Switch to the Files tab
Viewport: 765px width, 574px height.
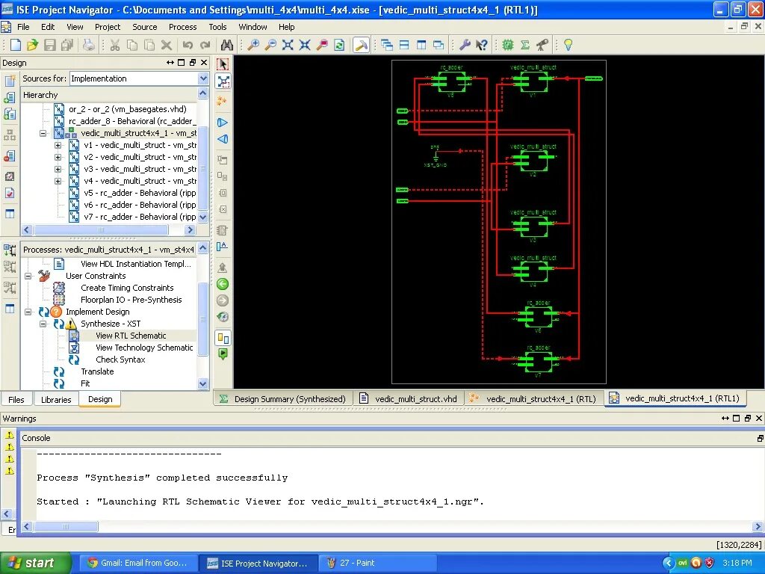tap(16, 399)
